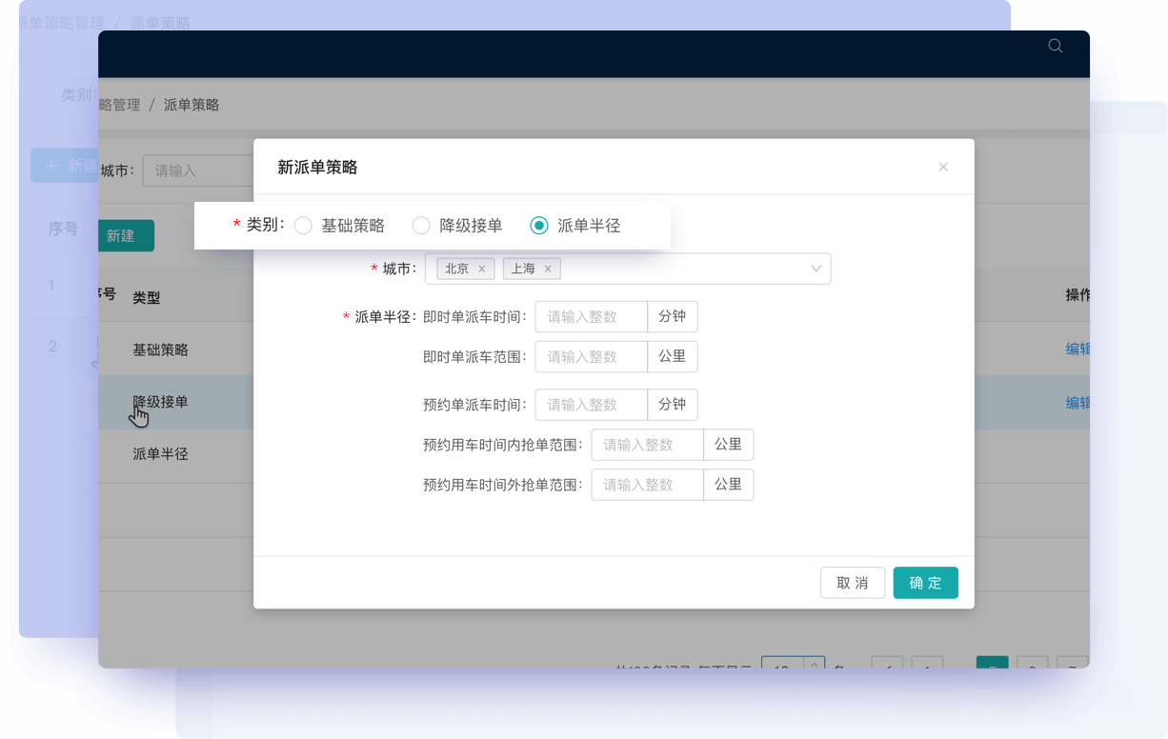Close the 新派单策略 dialog with X icon
This screenshot has width=1168, height=739.
[943, 167]
